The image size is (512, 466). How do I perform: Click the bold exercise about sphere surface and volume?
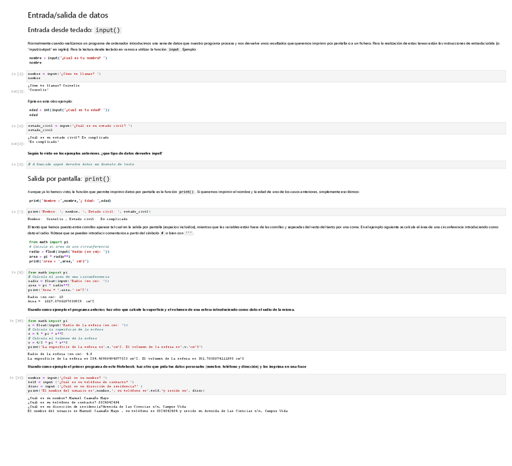tap(161, 309)
